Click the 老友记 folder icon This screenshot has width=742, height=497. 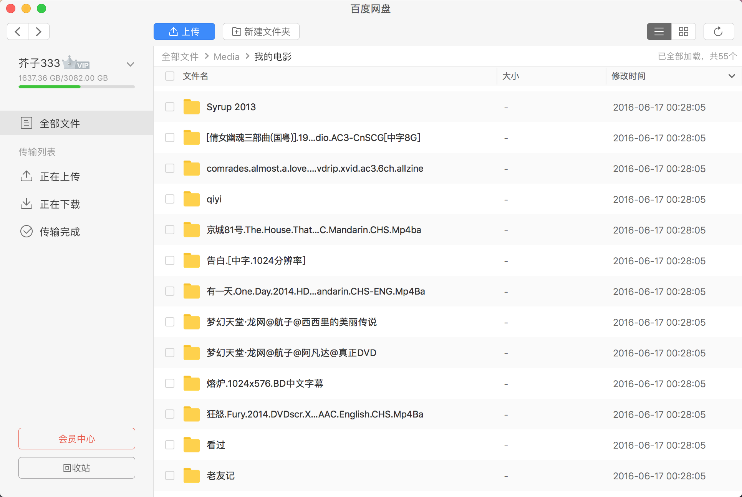[191, 475]
